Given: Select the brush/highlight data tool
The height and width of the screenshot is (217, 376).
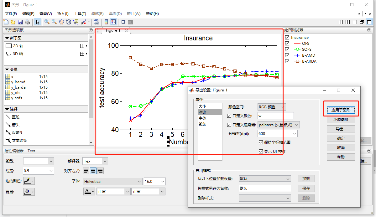Looking at the screenshot, I should click(83, 22).
